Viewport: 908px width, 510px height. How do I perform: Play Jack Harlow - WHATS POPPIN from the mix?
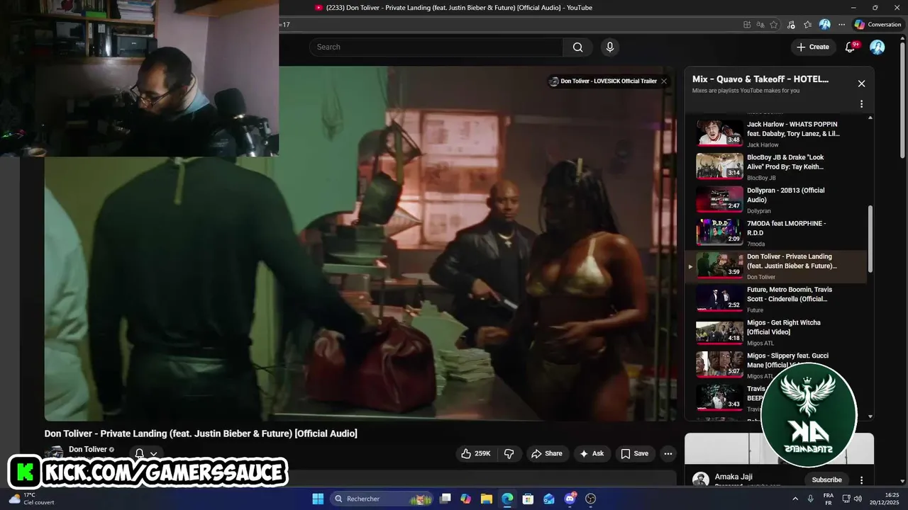[776, 133]
